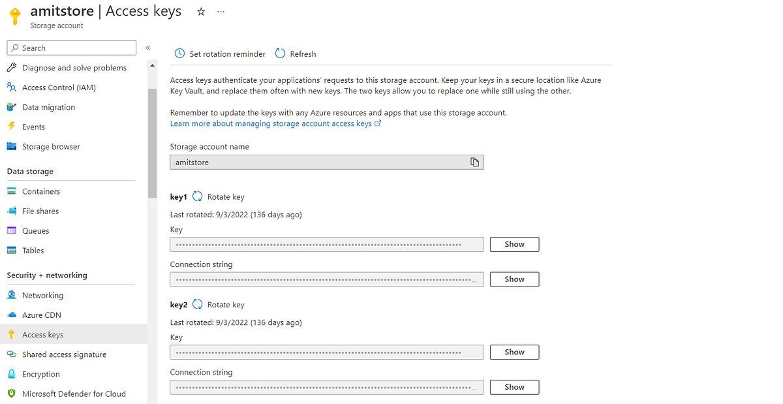Toggle favorite star for Access keys page

pos(200,11)
